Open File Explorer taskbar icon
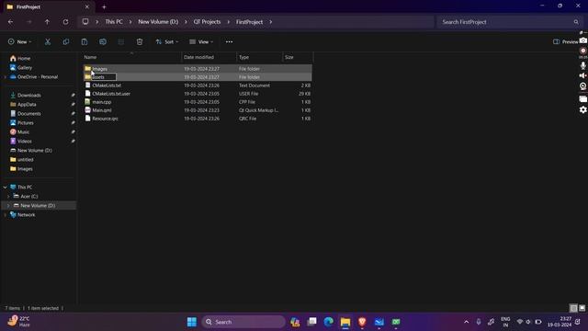 [345, 322]
